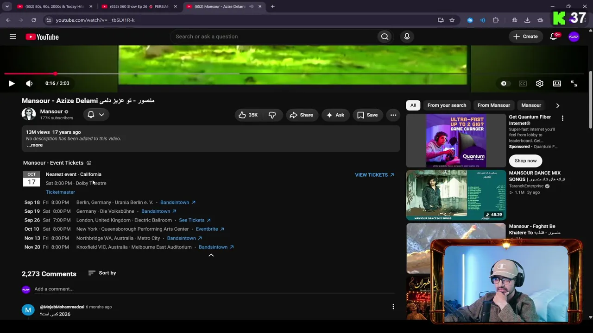Select the From Mansour chip
This screenshot has width=593, height=333.
[x=494, y=105]
